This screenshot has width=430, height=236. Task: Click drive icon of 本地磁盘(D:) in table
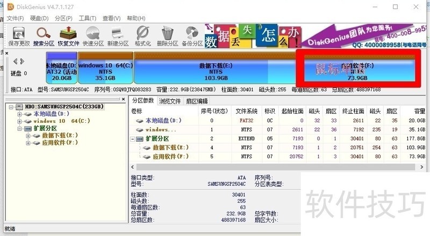tap(140, 121)
